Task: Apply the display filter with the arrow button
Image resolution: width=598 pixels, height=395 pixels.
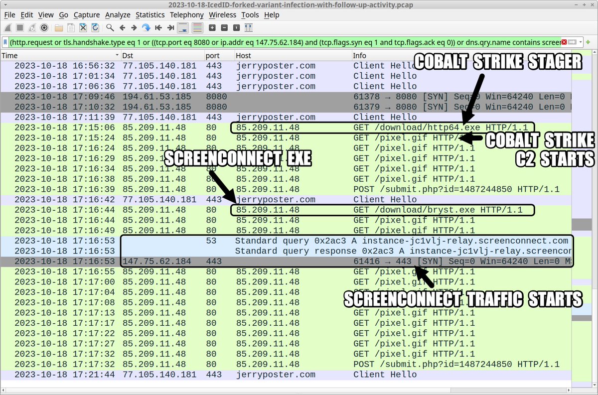Action: (x=572, y=43)
